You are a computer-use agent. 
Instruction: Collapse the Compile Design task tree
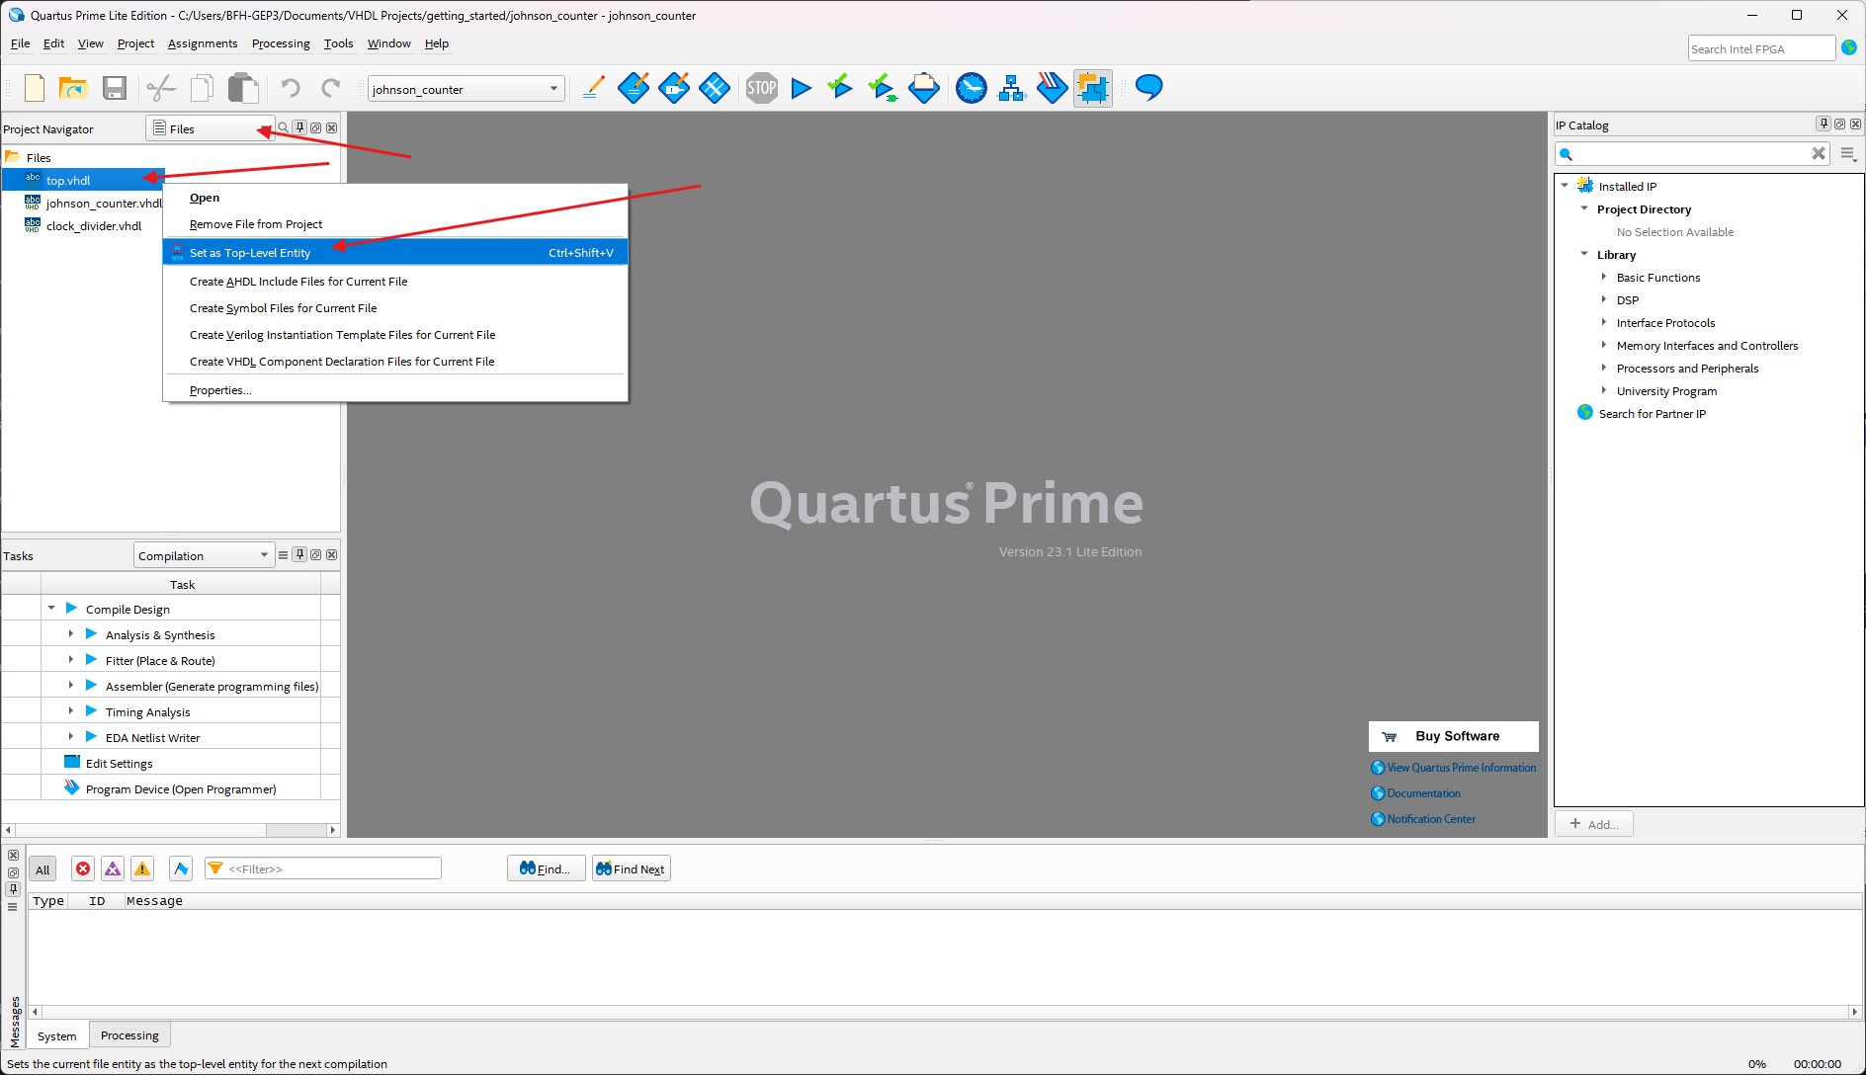[x=51, y=609]
